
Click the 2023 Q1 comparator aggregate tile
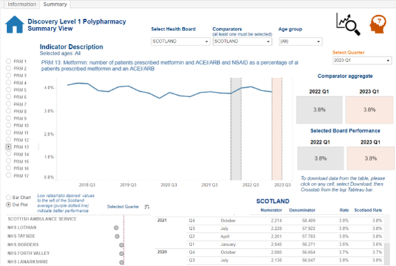click(369, 110)
